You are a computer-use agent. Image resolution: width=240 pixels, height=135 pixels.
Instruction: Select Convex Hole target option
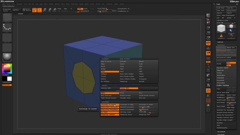(x=129, y=88)
